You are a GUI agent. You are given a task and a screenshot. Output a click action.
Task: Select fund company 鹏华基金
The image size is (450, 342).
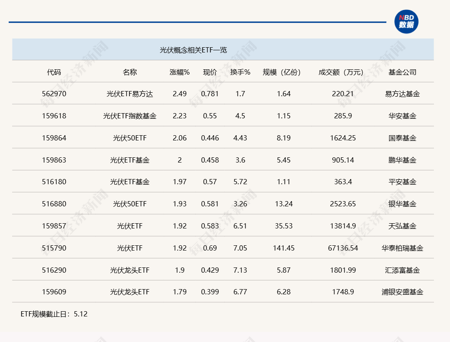point(402,160)
